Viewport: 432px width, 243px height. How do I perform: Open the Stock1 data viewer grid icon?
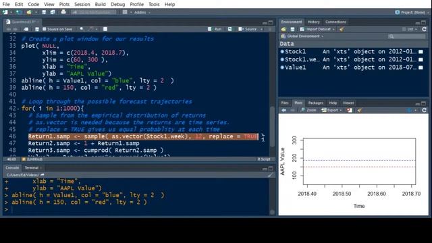(421, 51)
